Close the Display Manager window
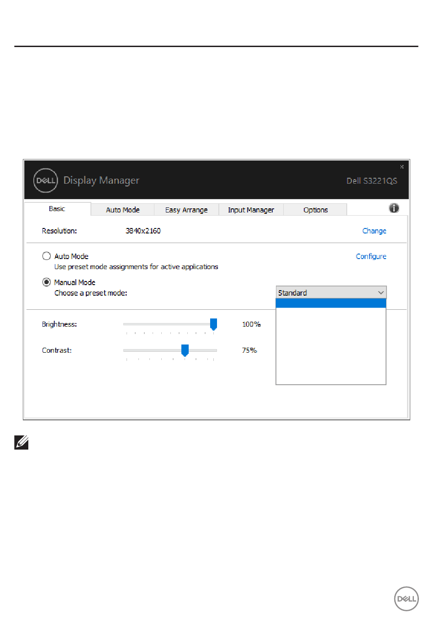 [402, 167]
